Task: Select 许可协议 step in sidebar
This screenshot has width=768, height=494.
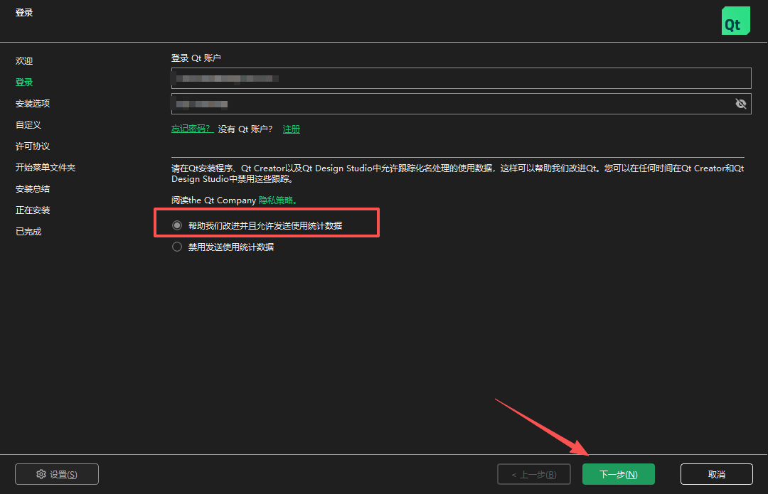Action: click(33, 146)
